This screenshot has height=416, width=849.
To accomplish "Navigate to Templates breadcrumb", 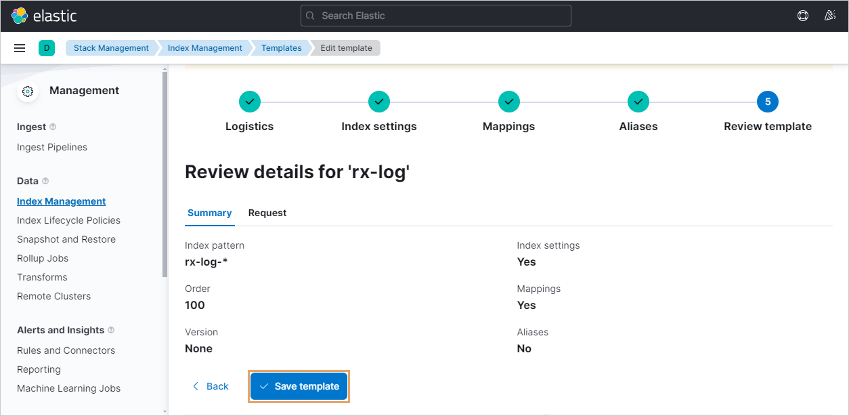I will [281, 48].
